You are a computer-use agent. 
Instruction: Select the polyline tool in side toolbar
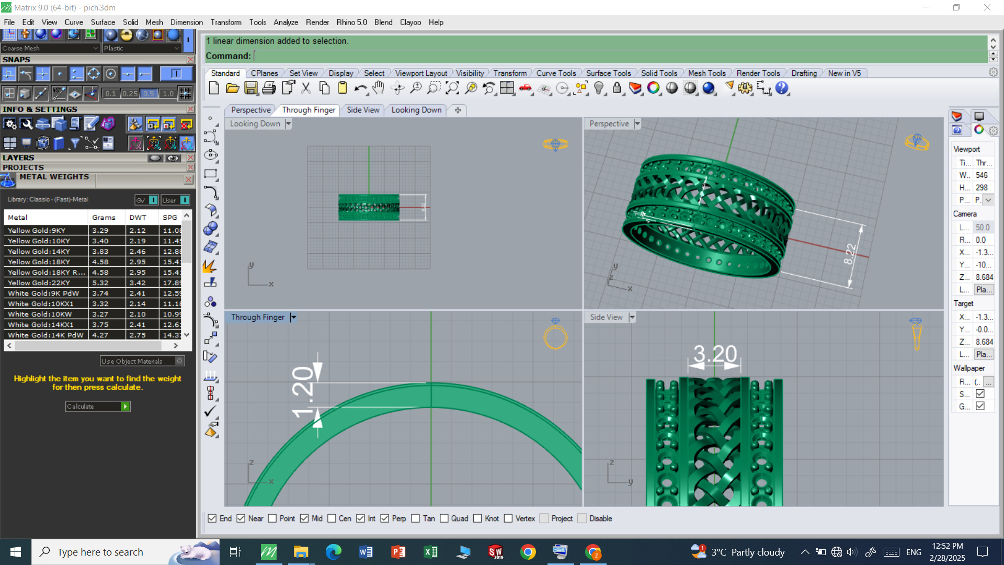[x=211, y=137]
